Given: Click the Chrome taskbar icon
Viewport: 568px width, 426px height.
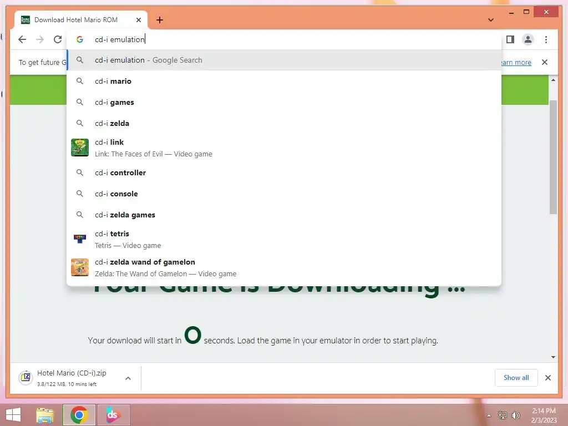Looking at the screenshot, I should point(79,415).
